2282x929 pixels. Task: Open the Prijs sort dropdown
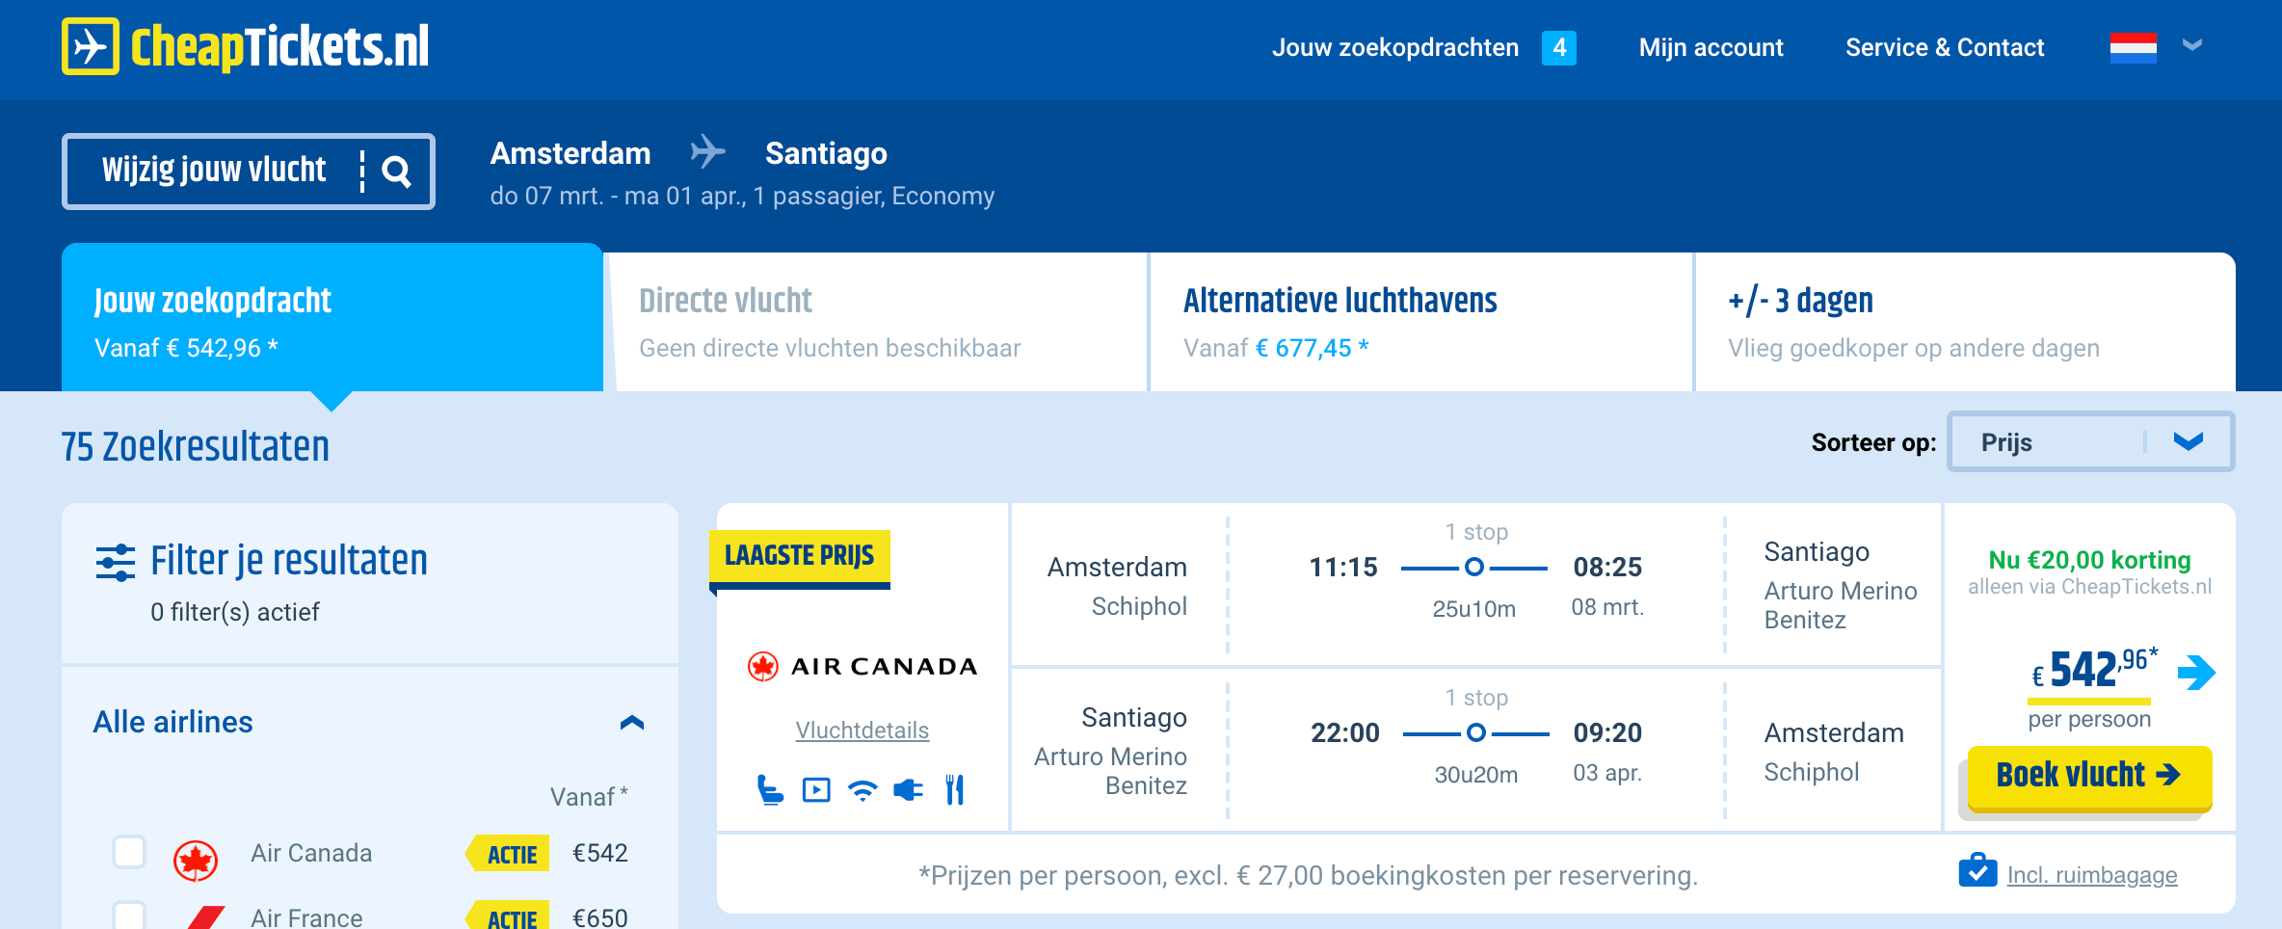(2089, 441)
